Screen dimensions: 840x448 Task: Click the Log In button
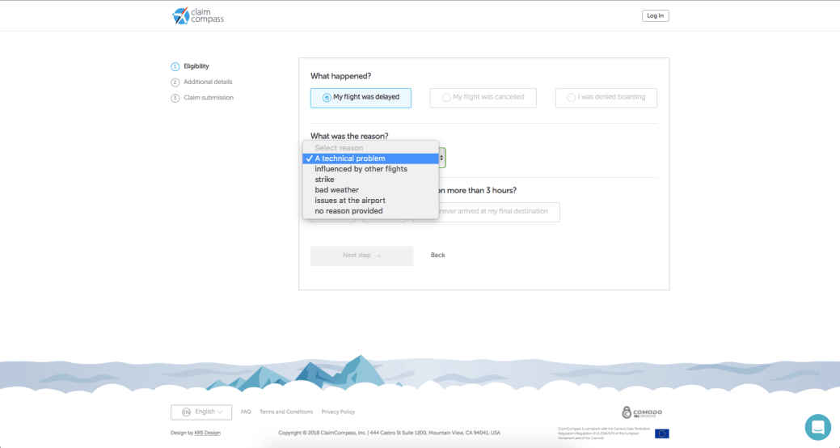655,15
